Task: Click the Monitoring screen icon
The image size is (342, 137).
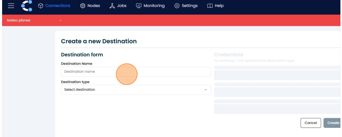Action: tap(138, 6)
